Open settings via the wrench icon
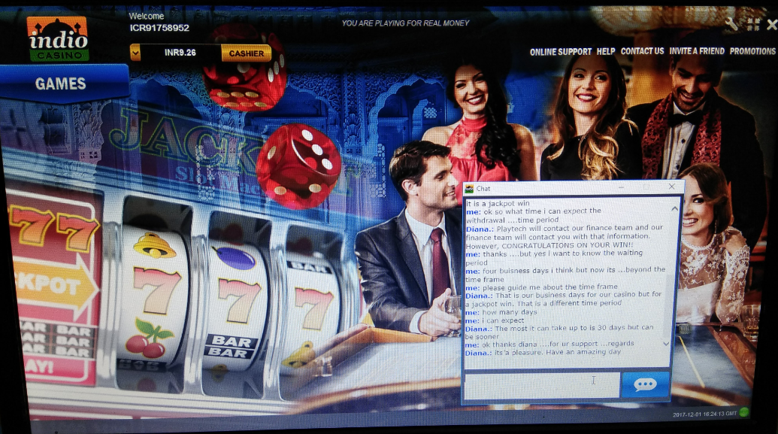Viewport: 778px width, 434px height. click(731, 24)
